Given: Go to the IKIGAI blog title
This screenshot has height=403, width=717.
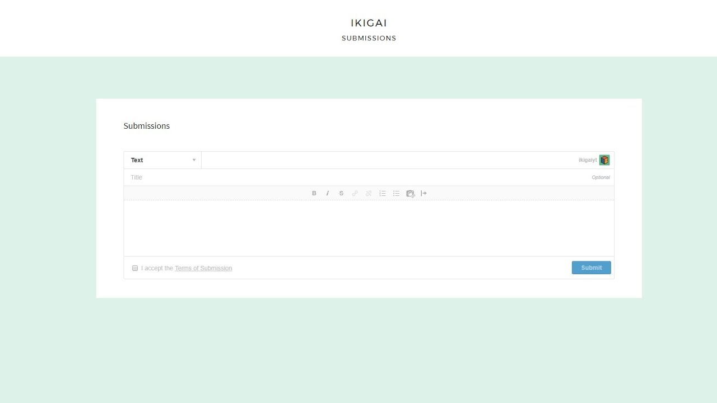Looking at the screenshot, I should (369, 23).
